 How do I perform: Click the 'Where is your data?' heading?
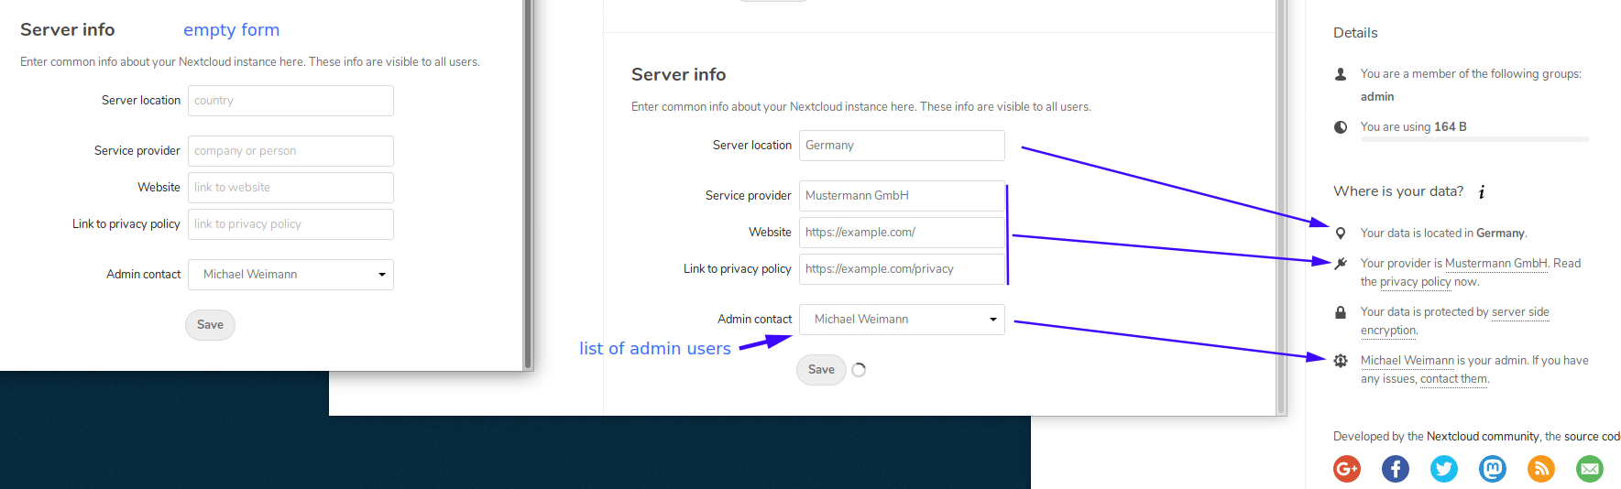[1398, 191]
